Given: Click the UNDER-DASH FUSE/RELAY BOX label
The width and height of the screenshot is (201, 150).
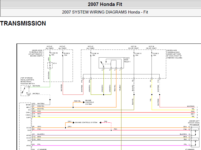Looking at the screenshot, I should [x=174, y=54].
